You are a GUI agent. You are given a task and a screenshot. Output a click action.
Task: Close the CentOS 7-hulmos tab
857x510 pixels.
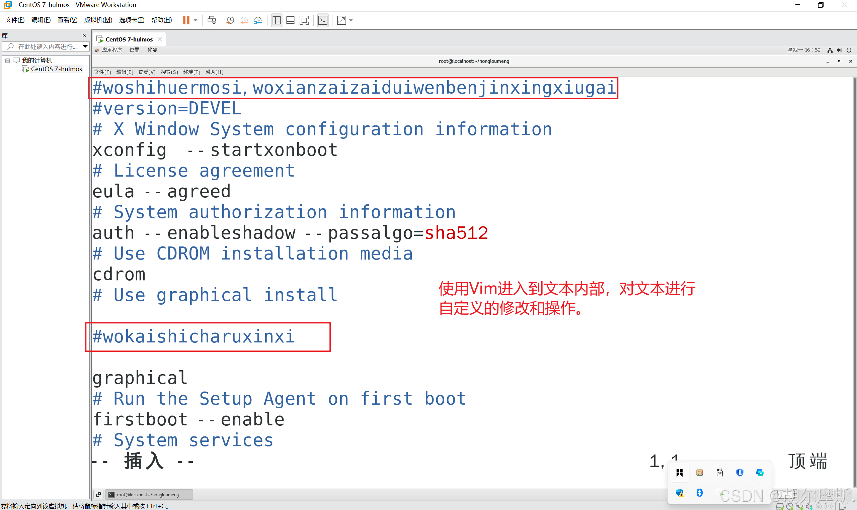160,39
